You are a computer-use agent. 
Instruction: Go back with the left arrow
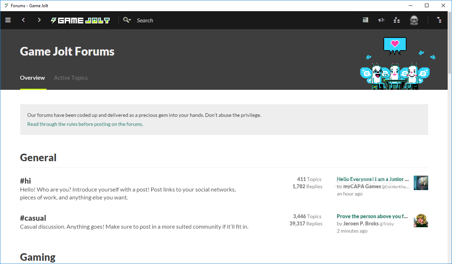pyautogui.click(x=23, y=20)
